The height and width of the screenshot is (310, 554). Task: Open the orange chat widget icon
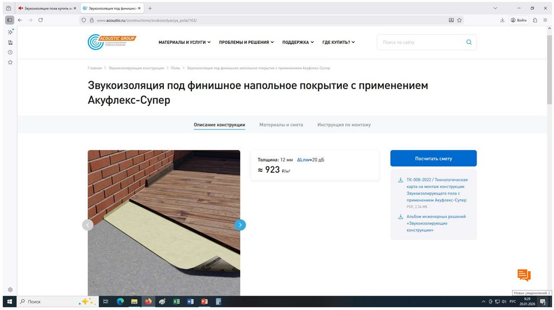tap(524, 275)
